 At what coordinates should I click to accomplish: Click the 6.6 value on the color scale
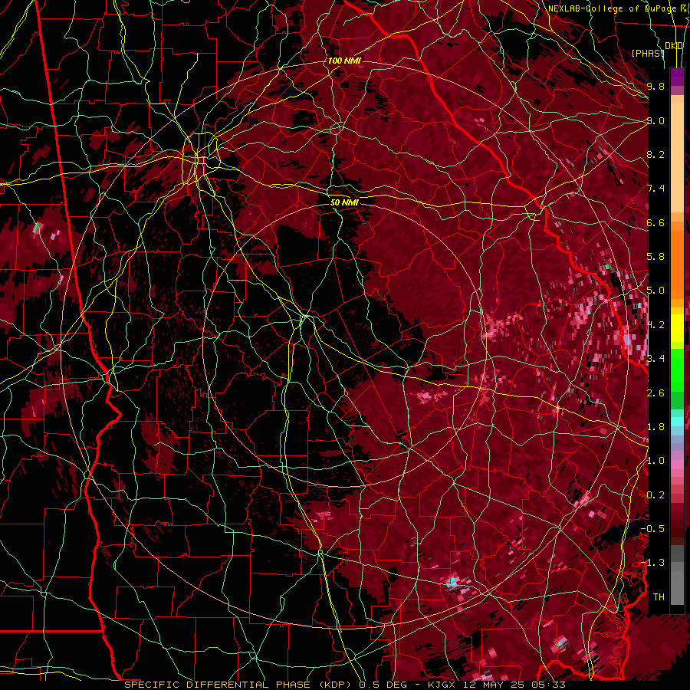click(x=655, y=222)
